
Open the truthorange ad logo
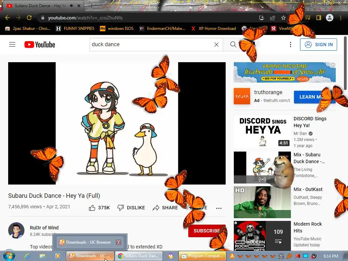click(242, 96)
